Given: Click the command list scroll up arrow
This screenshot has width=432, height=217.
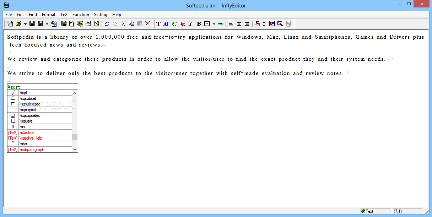Looking at the screenshot, I should coord(75,93).
